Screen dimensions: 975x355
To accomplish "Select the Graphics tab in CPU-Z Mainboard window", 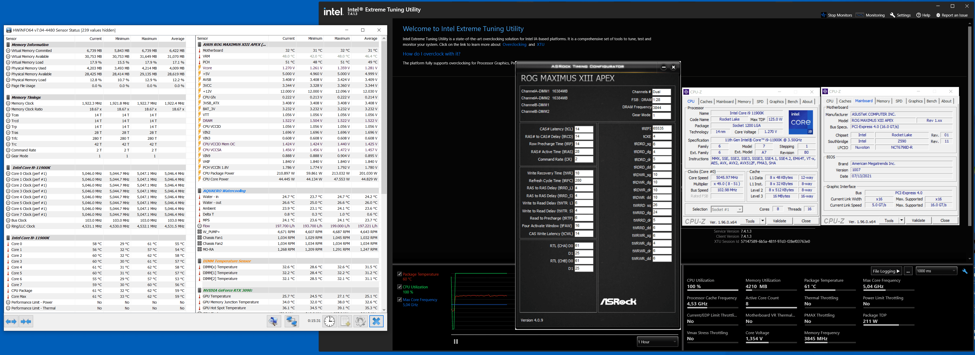I will pos(915,101).
